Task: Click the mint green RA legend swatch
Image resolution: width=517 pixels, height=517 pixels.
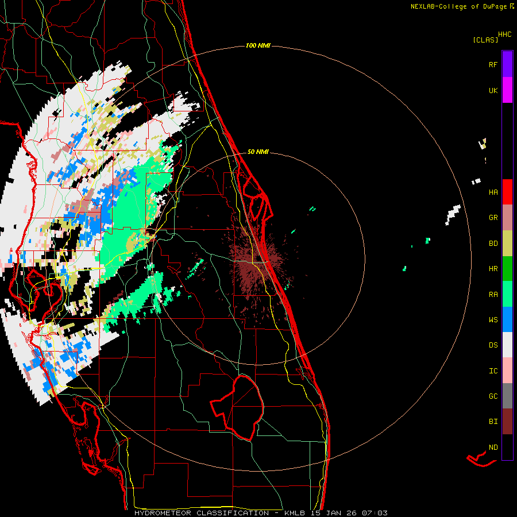Action: tap(507, 294)
